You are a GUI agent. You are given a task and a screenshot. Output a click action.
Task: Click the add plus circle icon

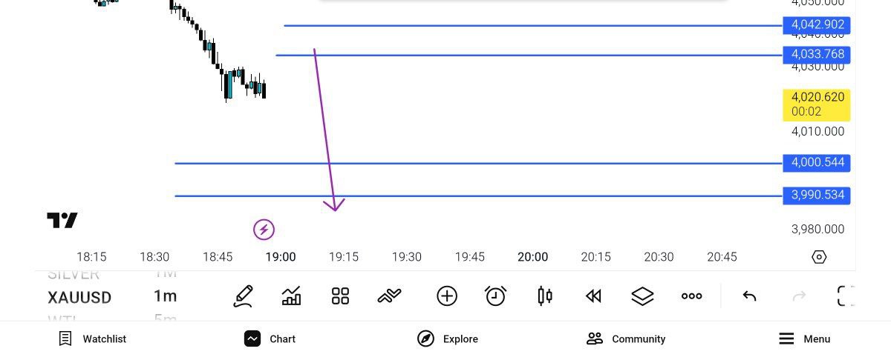[x=447, y=296]
